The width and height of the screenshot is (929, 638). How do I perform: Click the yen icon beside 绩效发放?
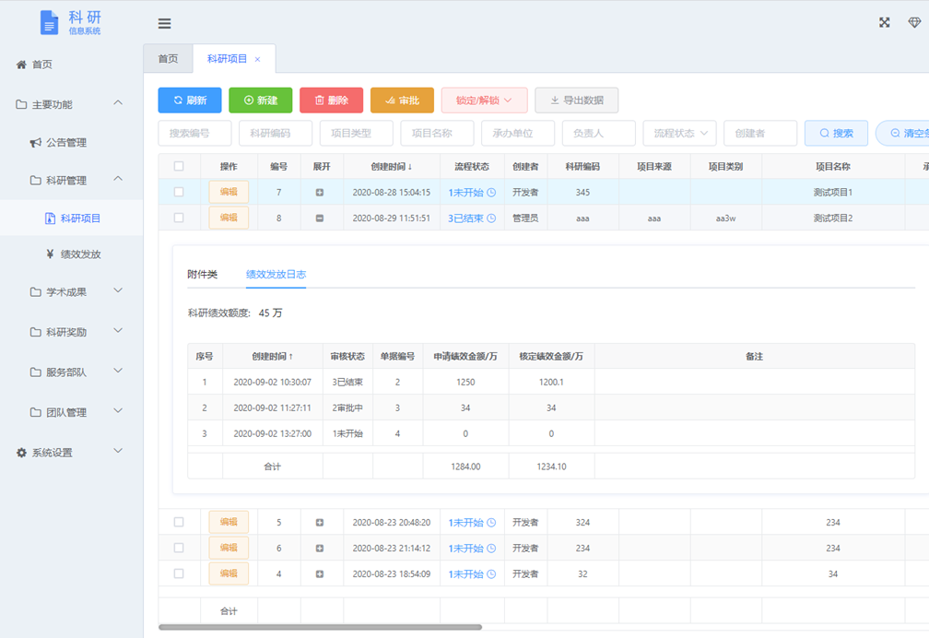(x=50, y=254)
